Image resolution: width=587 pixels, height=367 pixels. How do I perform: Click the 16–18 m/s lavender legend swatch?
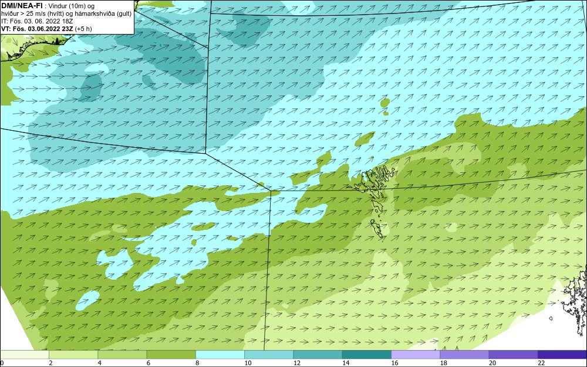coord(416,354)
